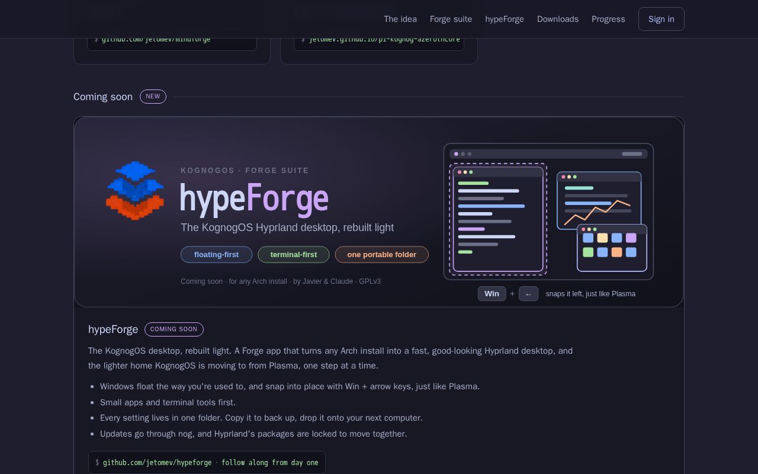
Task: Click 'Small apps and terminal tools first.' bullet
Action: pyautogui.click(x=168, y=402)
